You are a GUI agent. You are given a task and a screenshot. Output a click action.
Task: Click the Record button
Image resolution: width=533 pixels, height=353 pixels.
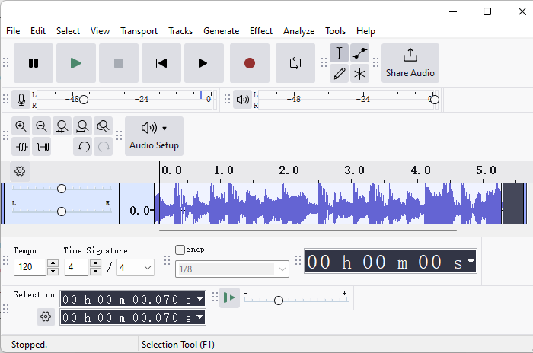coord(250,63)
